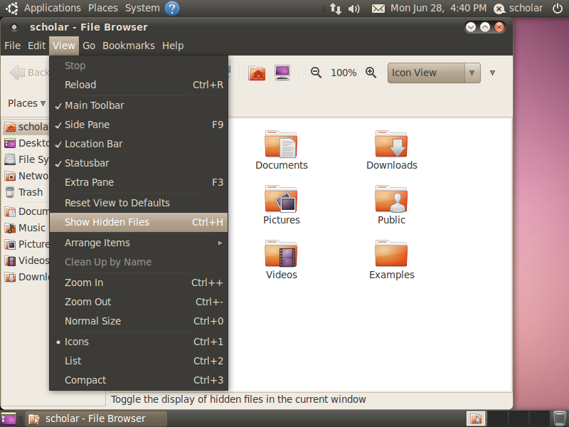Open the Ubuntu help icon in top panel
Viewport: 569px width, 427px height.
172,8
